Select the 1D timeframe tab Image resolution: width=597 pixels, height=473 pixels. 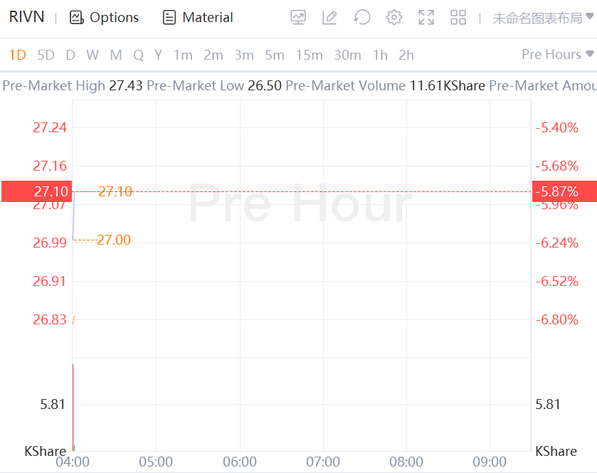[17, 55]
